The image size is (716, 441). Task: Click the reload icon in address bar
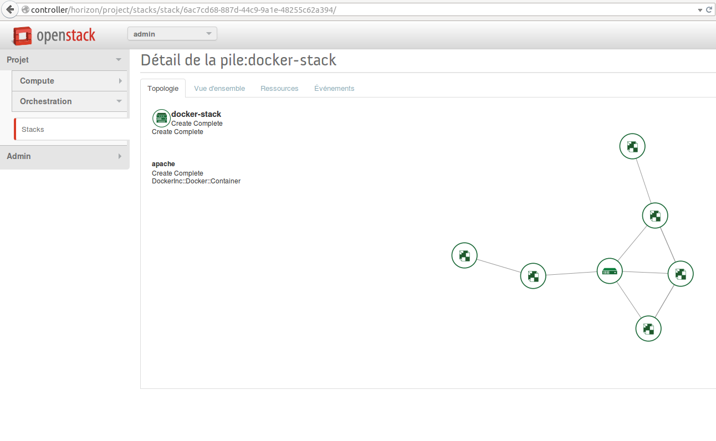(x=709, y=10)
